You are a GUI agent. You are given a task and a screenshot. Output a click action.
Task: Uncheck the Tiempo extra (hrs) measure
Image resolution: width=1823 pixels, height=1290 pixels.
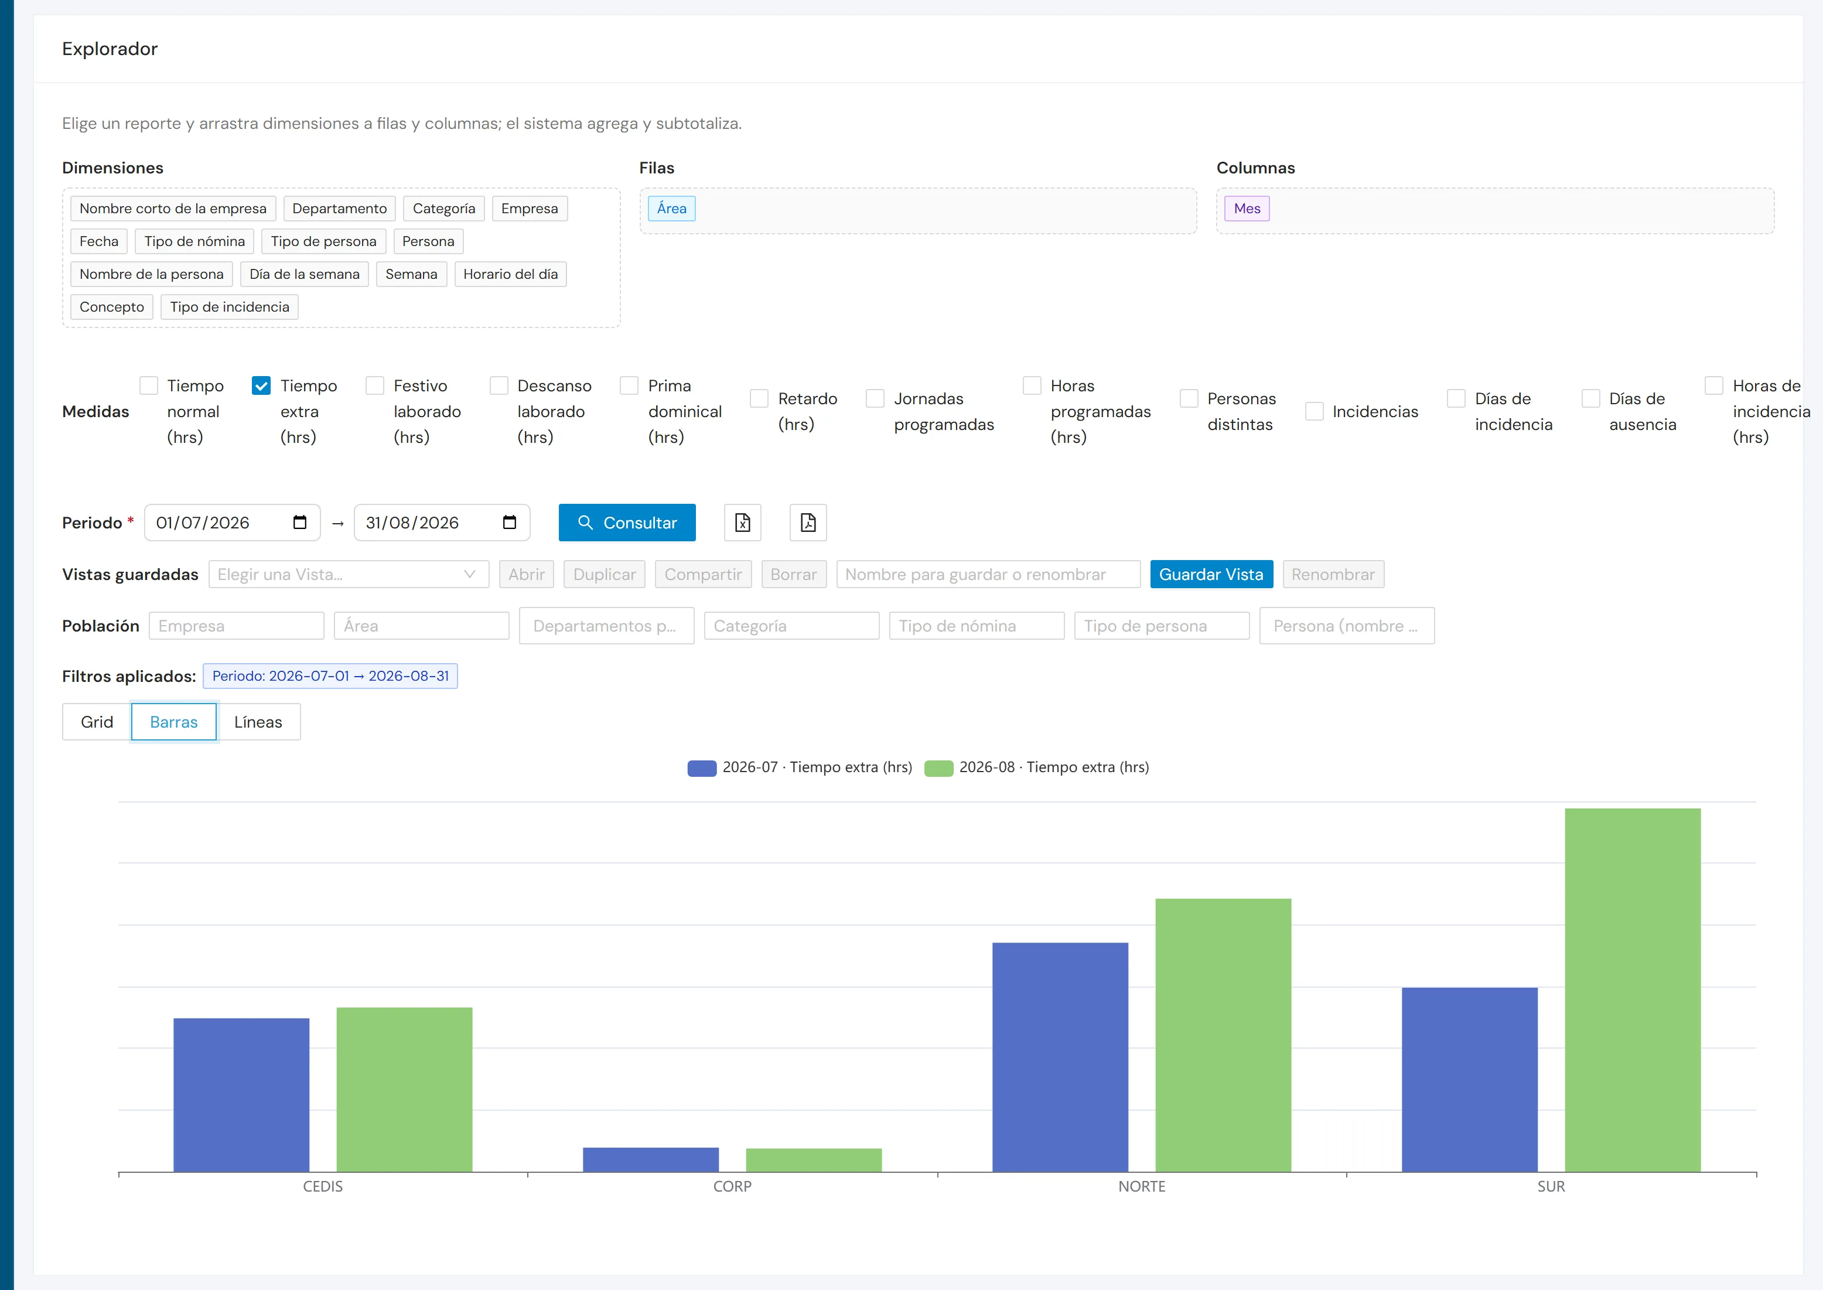[261, 386]
